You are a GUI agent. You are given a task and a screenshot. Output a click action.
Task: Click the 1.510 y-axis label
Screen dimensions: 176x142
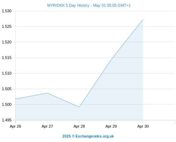7,73
